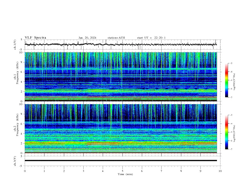This screenshot has height=192, width=248.
Task: Click the ch.1(V) waveform axis label
Action: point(15,45)
